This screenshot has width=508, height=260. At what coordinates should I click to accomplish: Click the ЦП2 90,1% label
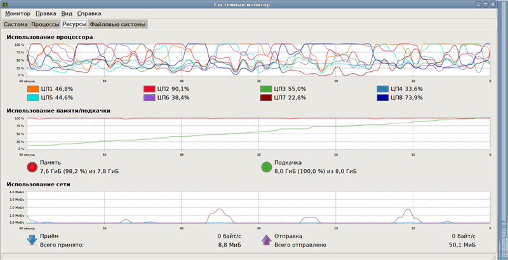pos(173,89)
